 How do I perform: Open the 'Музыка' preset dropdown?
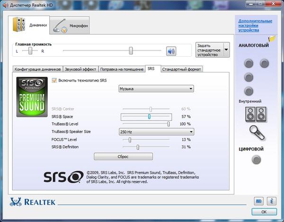point(156,89)
